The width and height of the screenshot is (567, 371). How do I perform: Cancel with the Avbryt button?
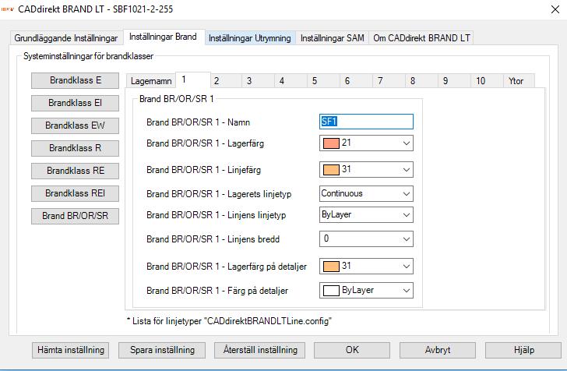[x=438, y=350]
